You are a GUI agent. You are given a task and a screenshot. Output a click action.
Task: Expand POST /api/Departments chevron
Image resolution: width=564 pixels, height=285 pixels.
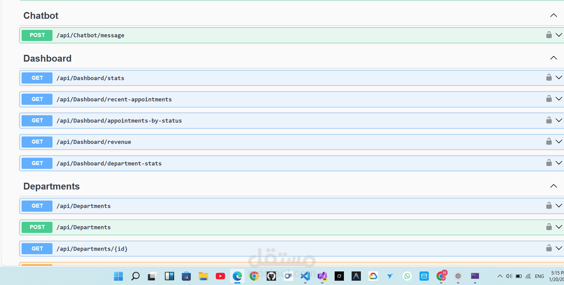coord(559,227)
